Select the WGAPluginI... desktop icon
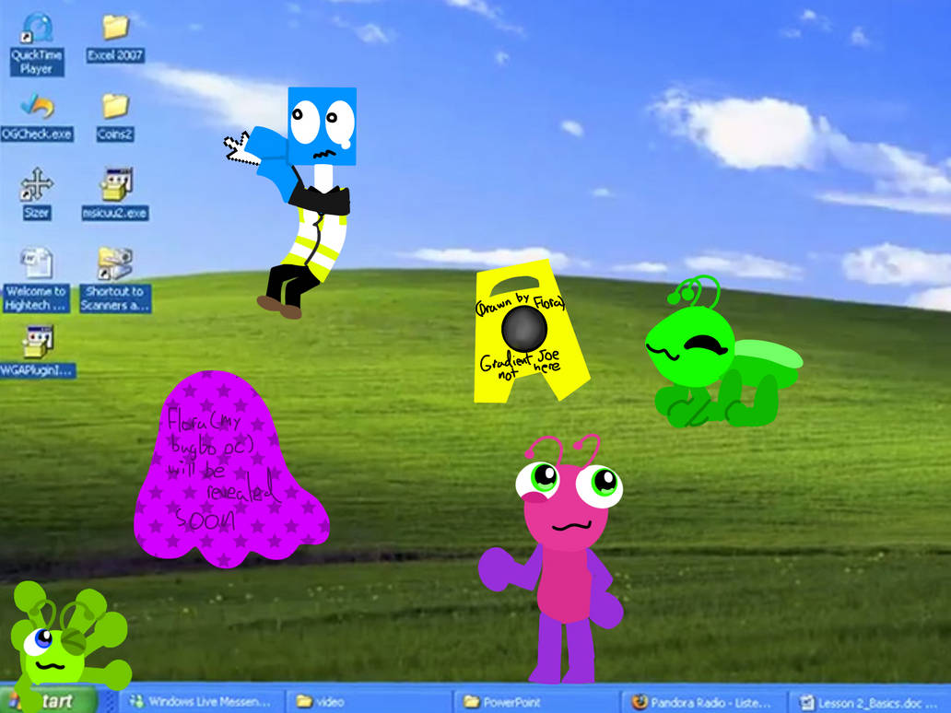 (38, 351)
